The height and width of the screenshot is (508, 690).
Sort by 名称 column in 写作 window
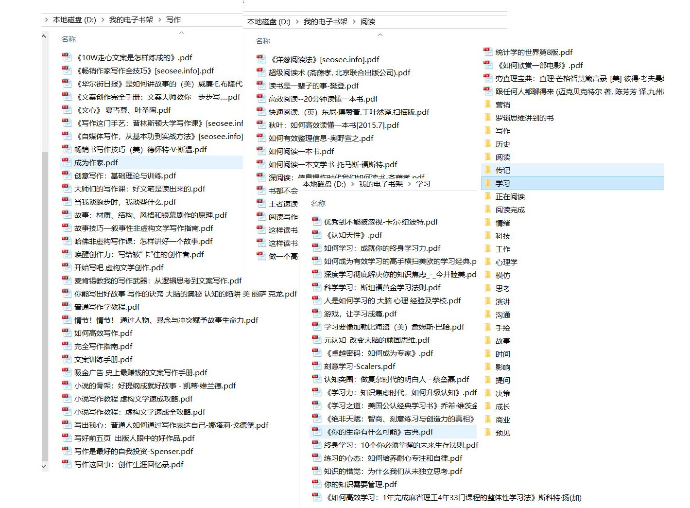[x=69, y=39]
